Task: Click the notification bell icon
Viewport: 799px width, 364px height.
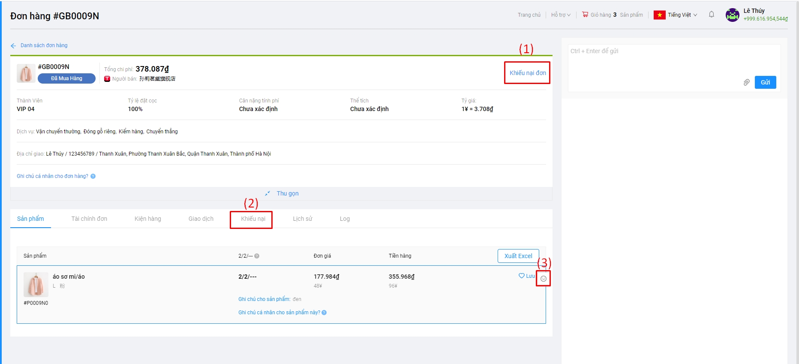Action: coord(712,15)
